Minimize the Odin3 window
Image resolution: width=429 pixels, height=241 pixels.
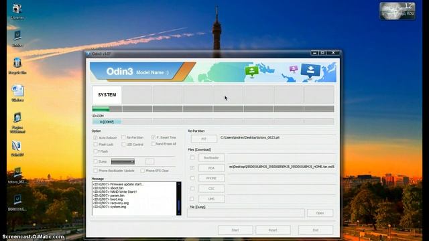coord(314,53)
